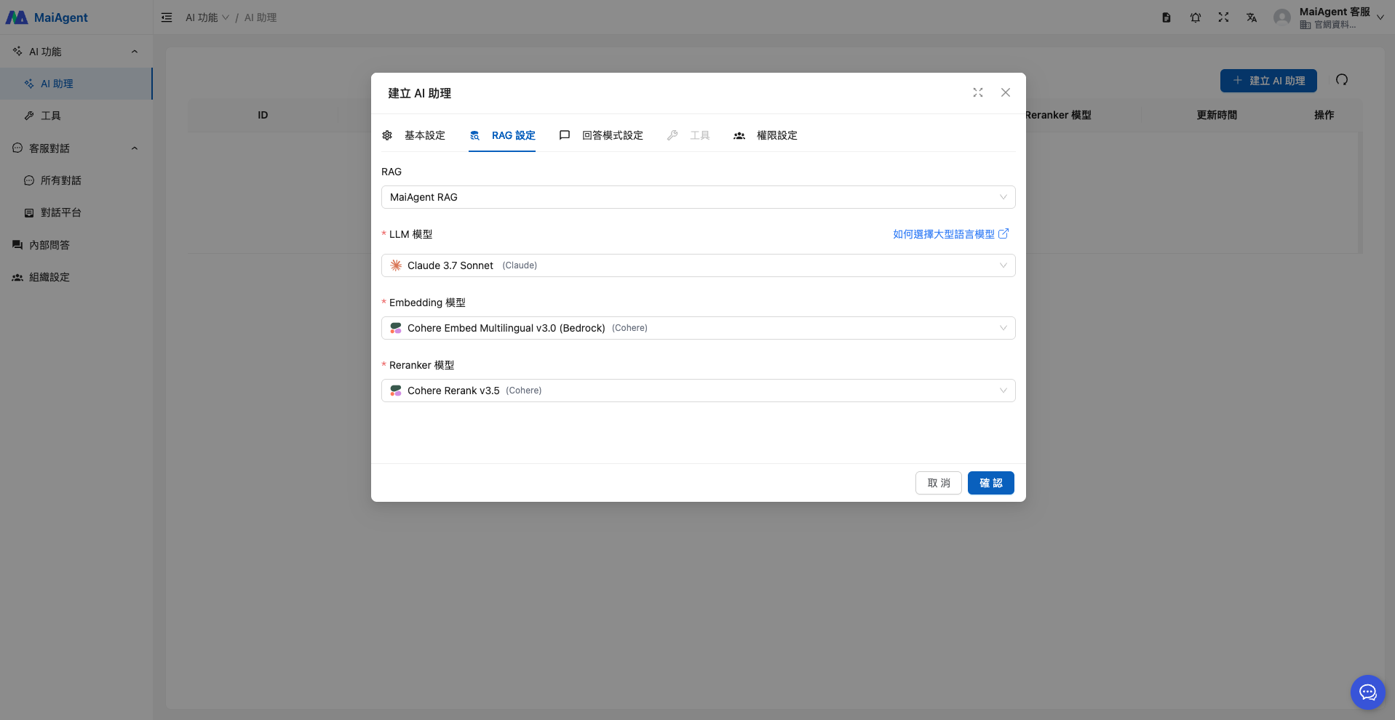Open the document icon in top bar
The width and height of the screenshot is (1395, 720).
pos(1167,17)
